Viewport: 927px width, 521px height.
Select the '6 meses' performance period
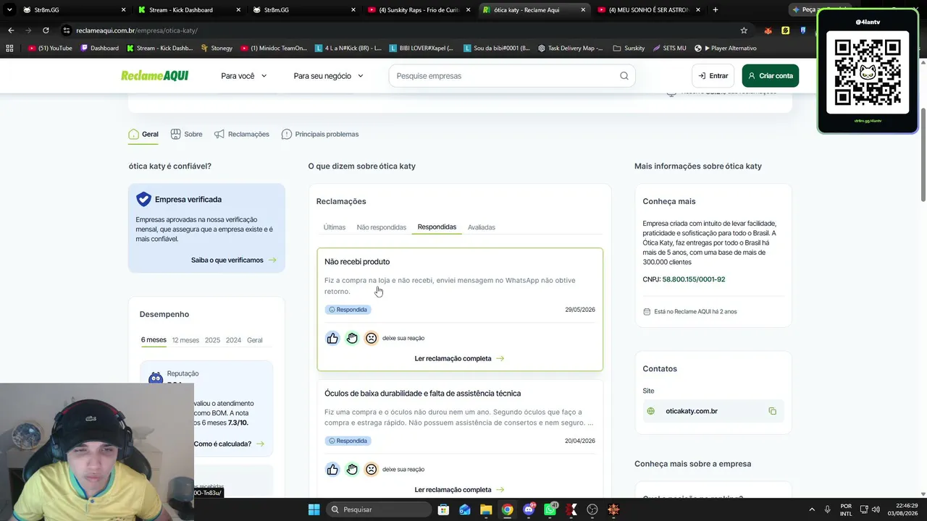(x=154, y=340)
